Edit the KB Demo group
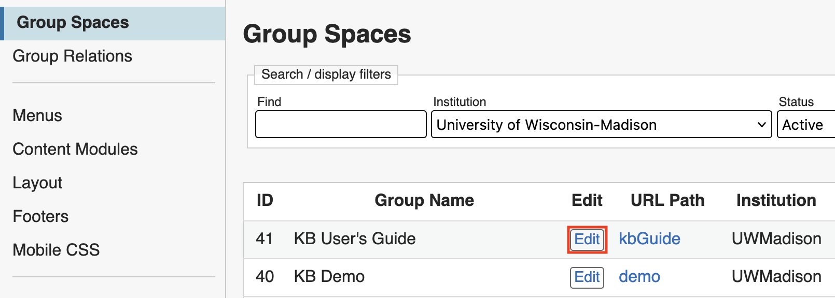The image size is (835, 298). point(587,277)
